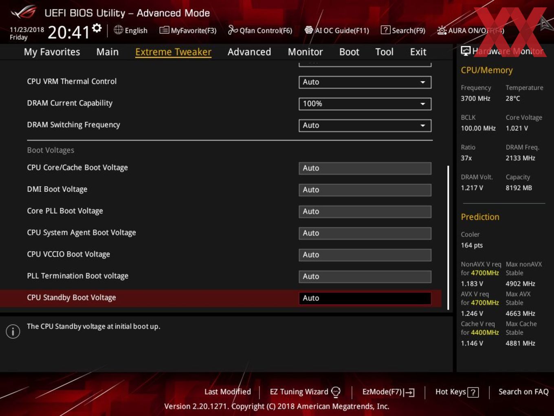The width and height of the screenshot is (554, 416).
Task: Switch to the Tool tab
Action: pyautogui.click(x=384, y=52)
